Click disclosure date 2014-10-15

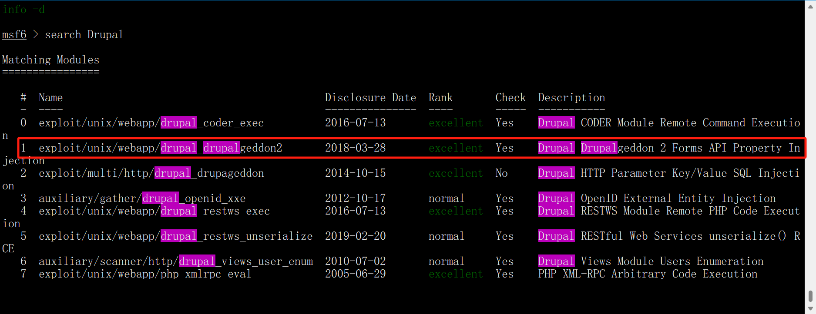point(355,173)
